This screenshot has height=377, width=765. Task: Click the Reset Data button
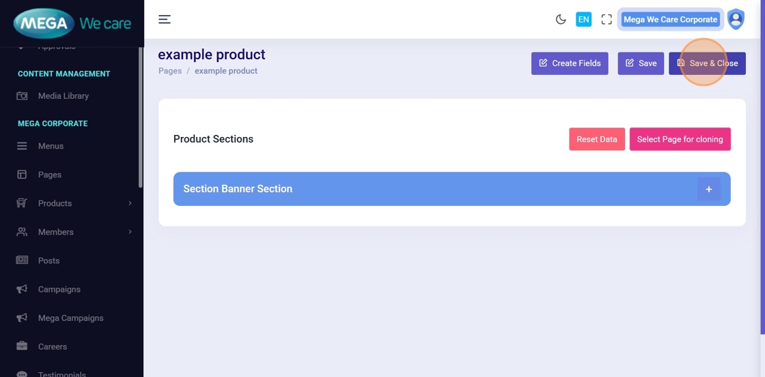click(x=596, y=139)
